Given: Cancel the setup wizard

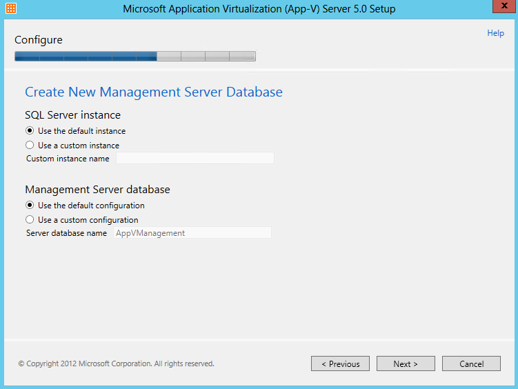Looking at the screenshot, I should [471, 363].
